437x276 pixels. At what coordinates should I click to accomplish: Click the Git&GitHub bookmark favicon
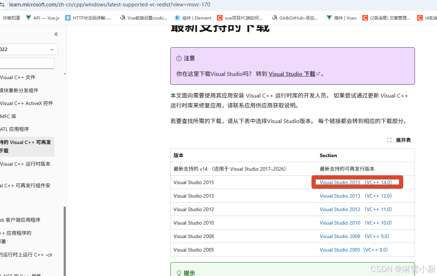point(275,18)
